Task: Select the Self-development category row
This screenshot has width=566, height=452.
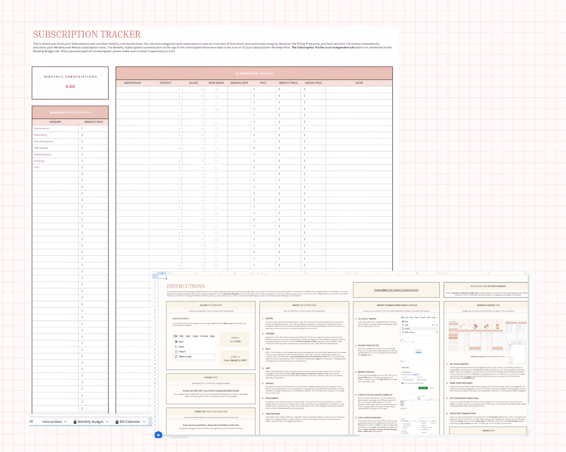Action: [x=70, y=142]
